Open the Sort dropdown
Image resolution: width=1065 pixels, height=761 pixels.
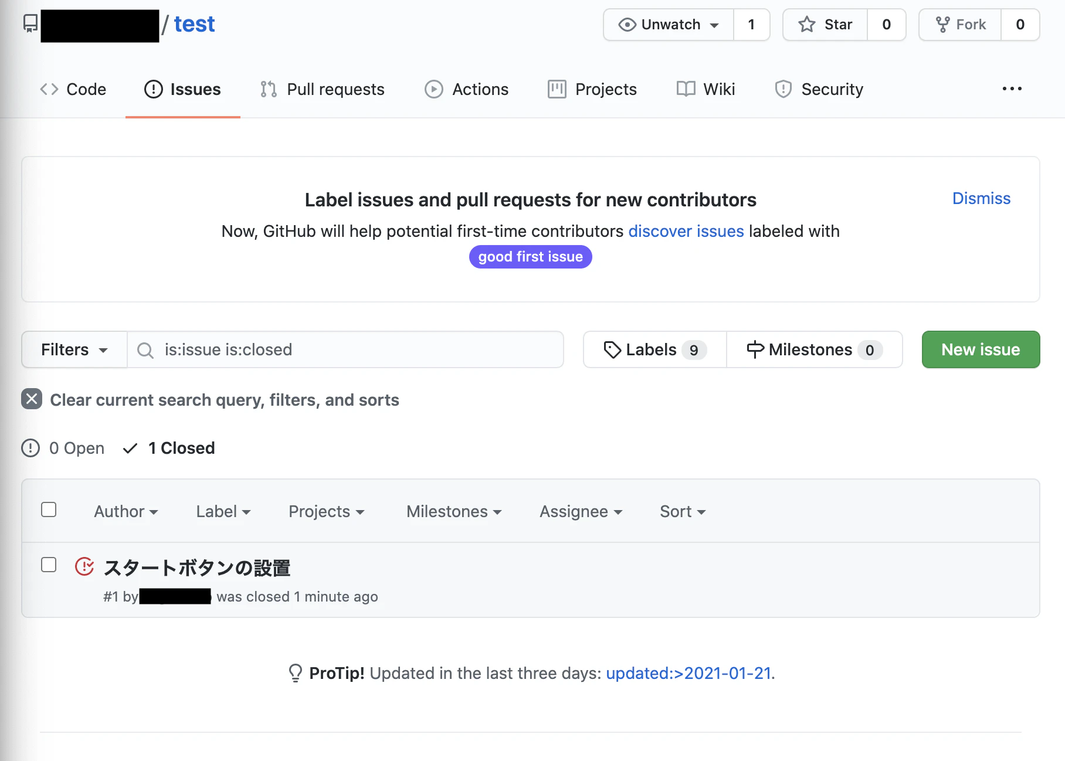click(683, 511)
